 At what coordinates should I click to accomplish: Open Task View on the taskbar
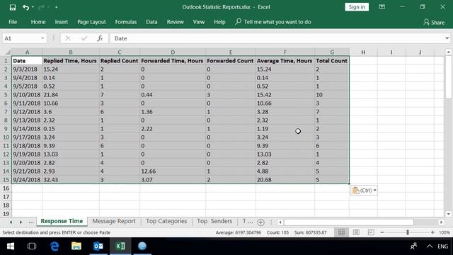[x=32, y=246]
